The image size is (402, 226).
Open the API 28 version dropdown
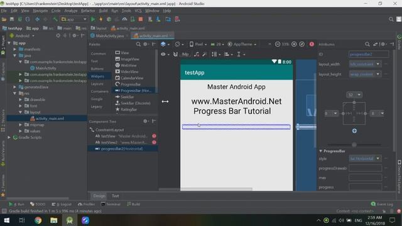217,44
